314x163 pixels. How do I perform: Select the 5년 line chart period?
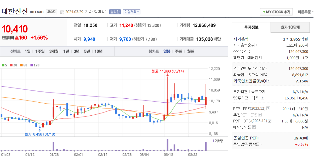click(x=87, y=51)
